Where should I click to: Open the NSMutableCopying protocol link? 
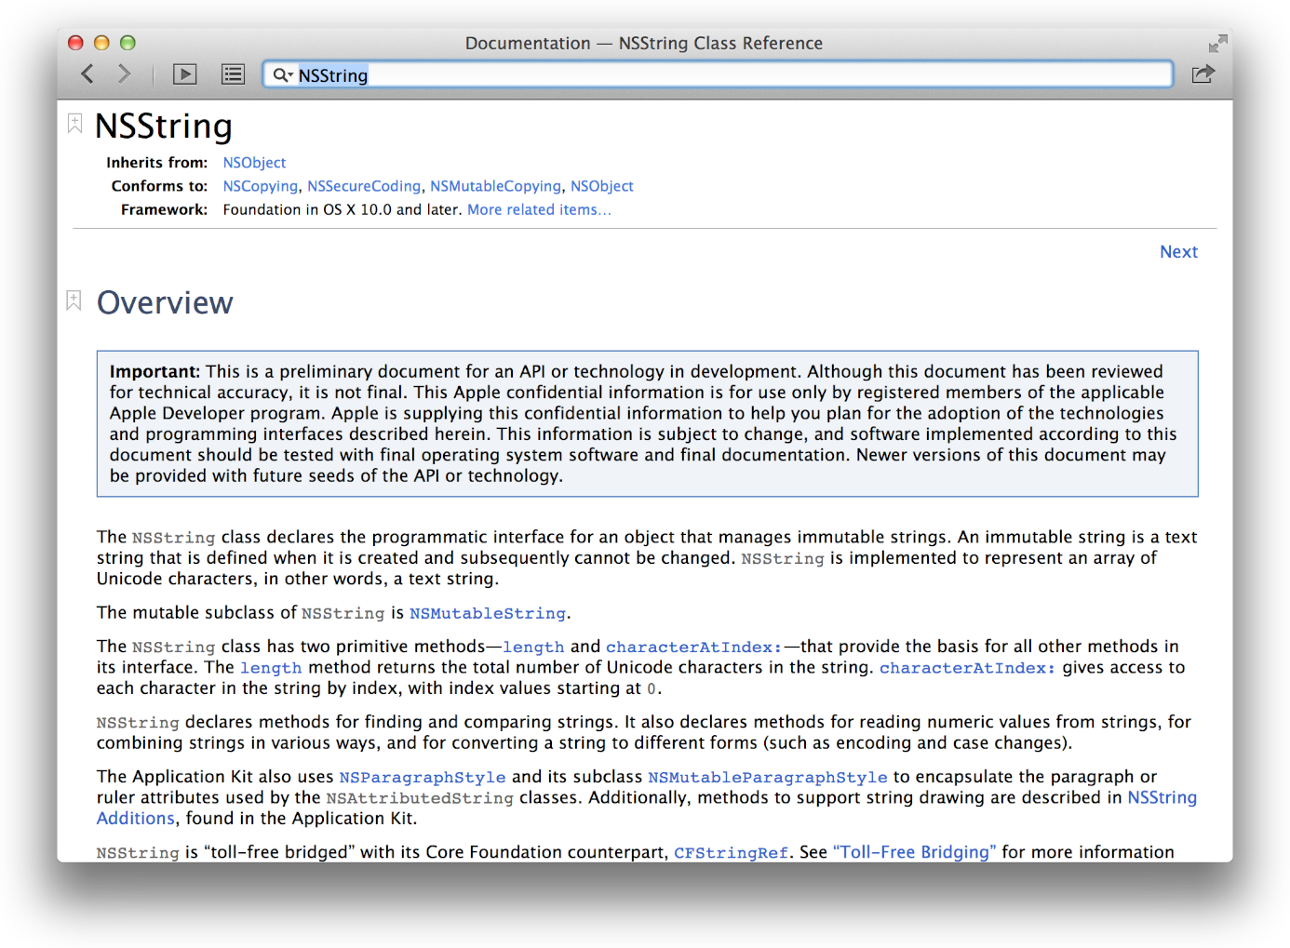click(496, 186)
